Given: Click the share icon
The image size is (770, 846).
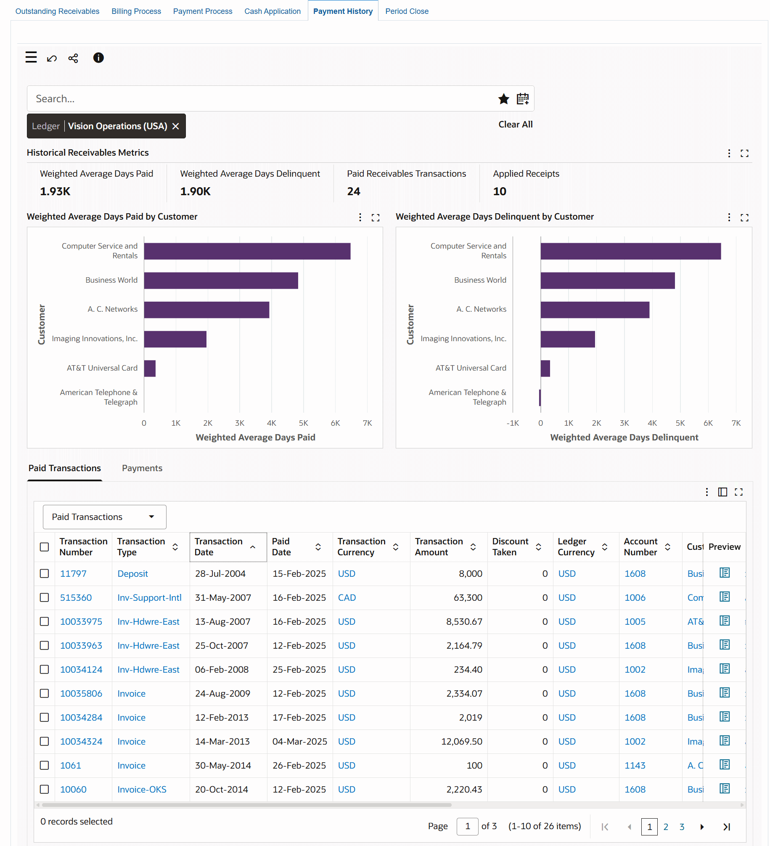Looking at the screenshot, I should point(73,58).
